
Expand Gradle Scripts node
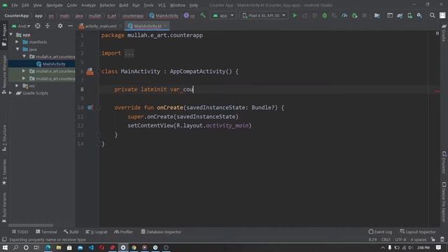pos(10,93)
